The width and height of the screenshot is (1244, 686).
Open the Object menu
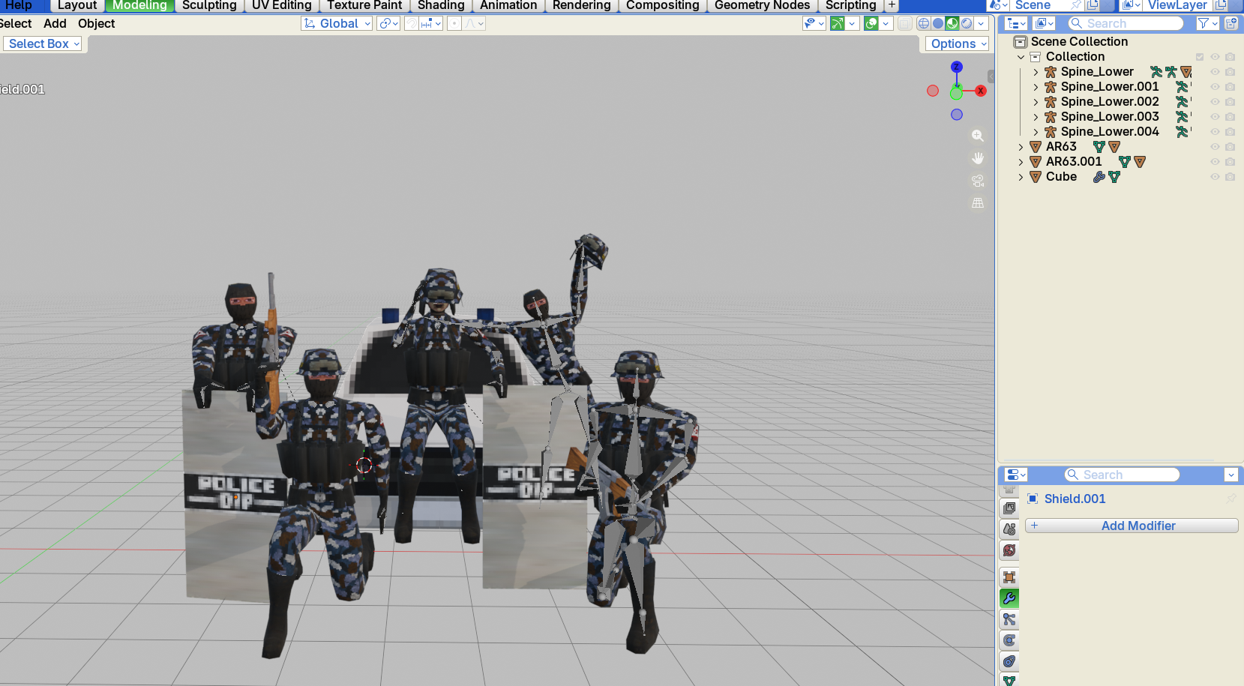point(96,23)
